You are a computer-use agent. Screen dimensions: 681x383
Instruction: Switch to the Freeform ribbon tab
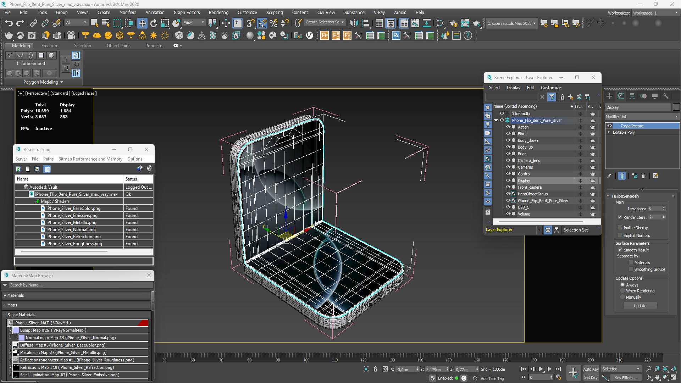pyautogui.click(x=50, y=46)
